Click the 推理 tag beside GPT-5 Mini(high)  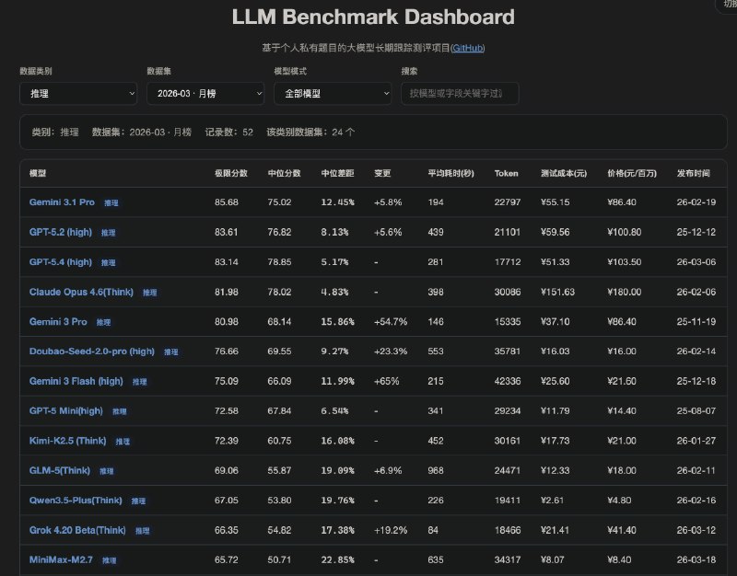click(120, 411)
